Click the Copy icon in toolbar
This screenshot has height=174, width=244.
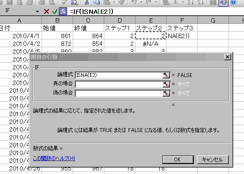pos(96,2)
